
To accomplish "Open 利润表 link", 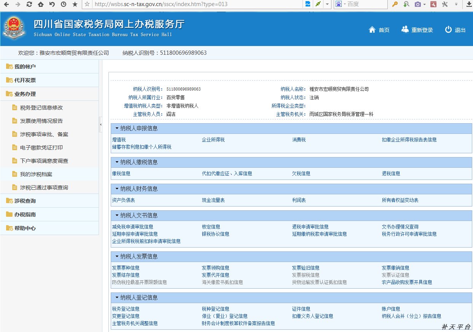I will tap(299, 200).
